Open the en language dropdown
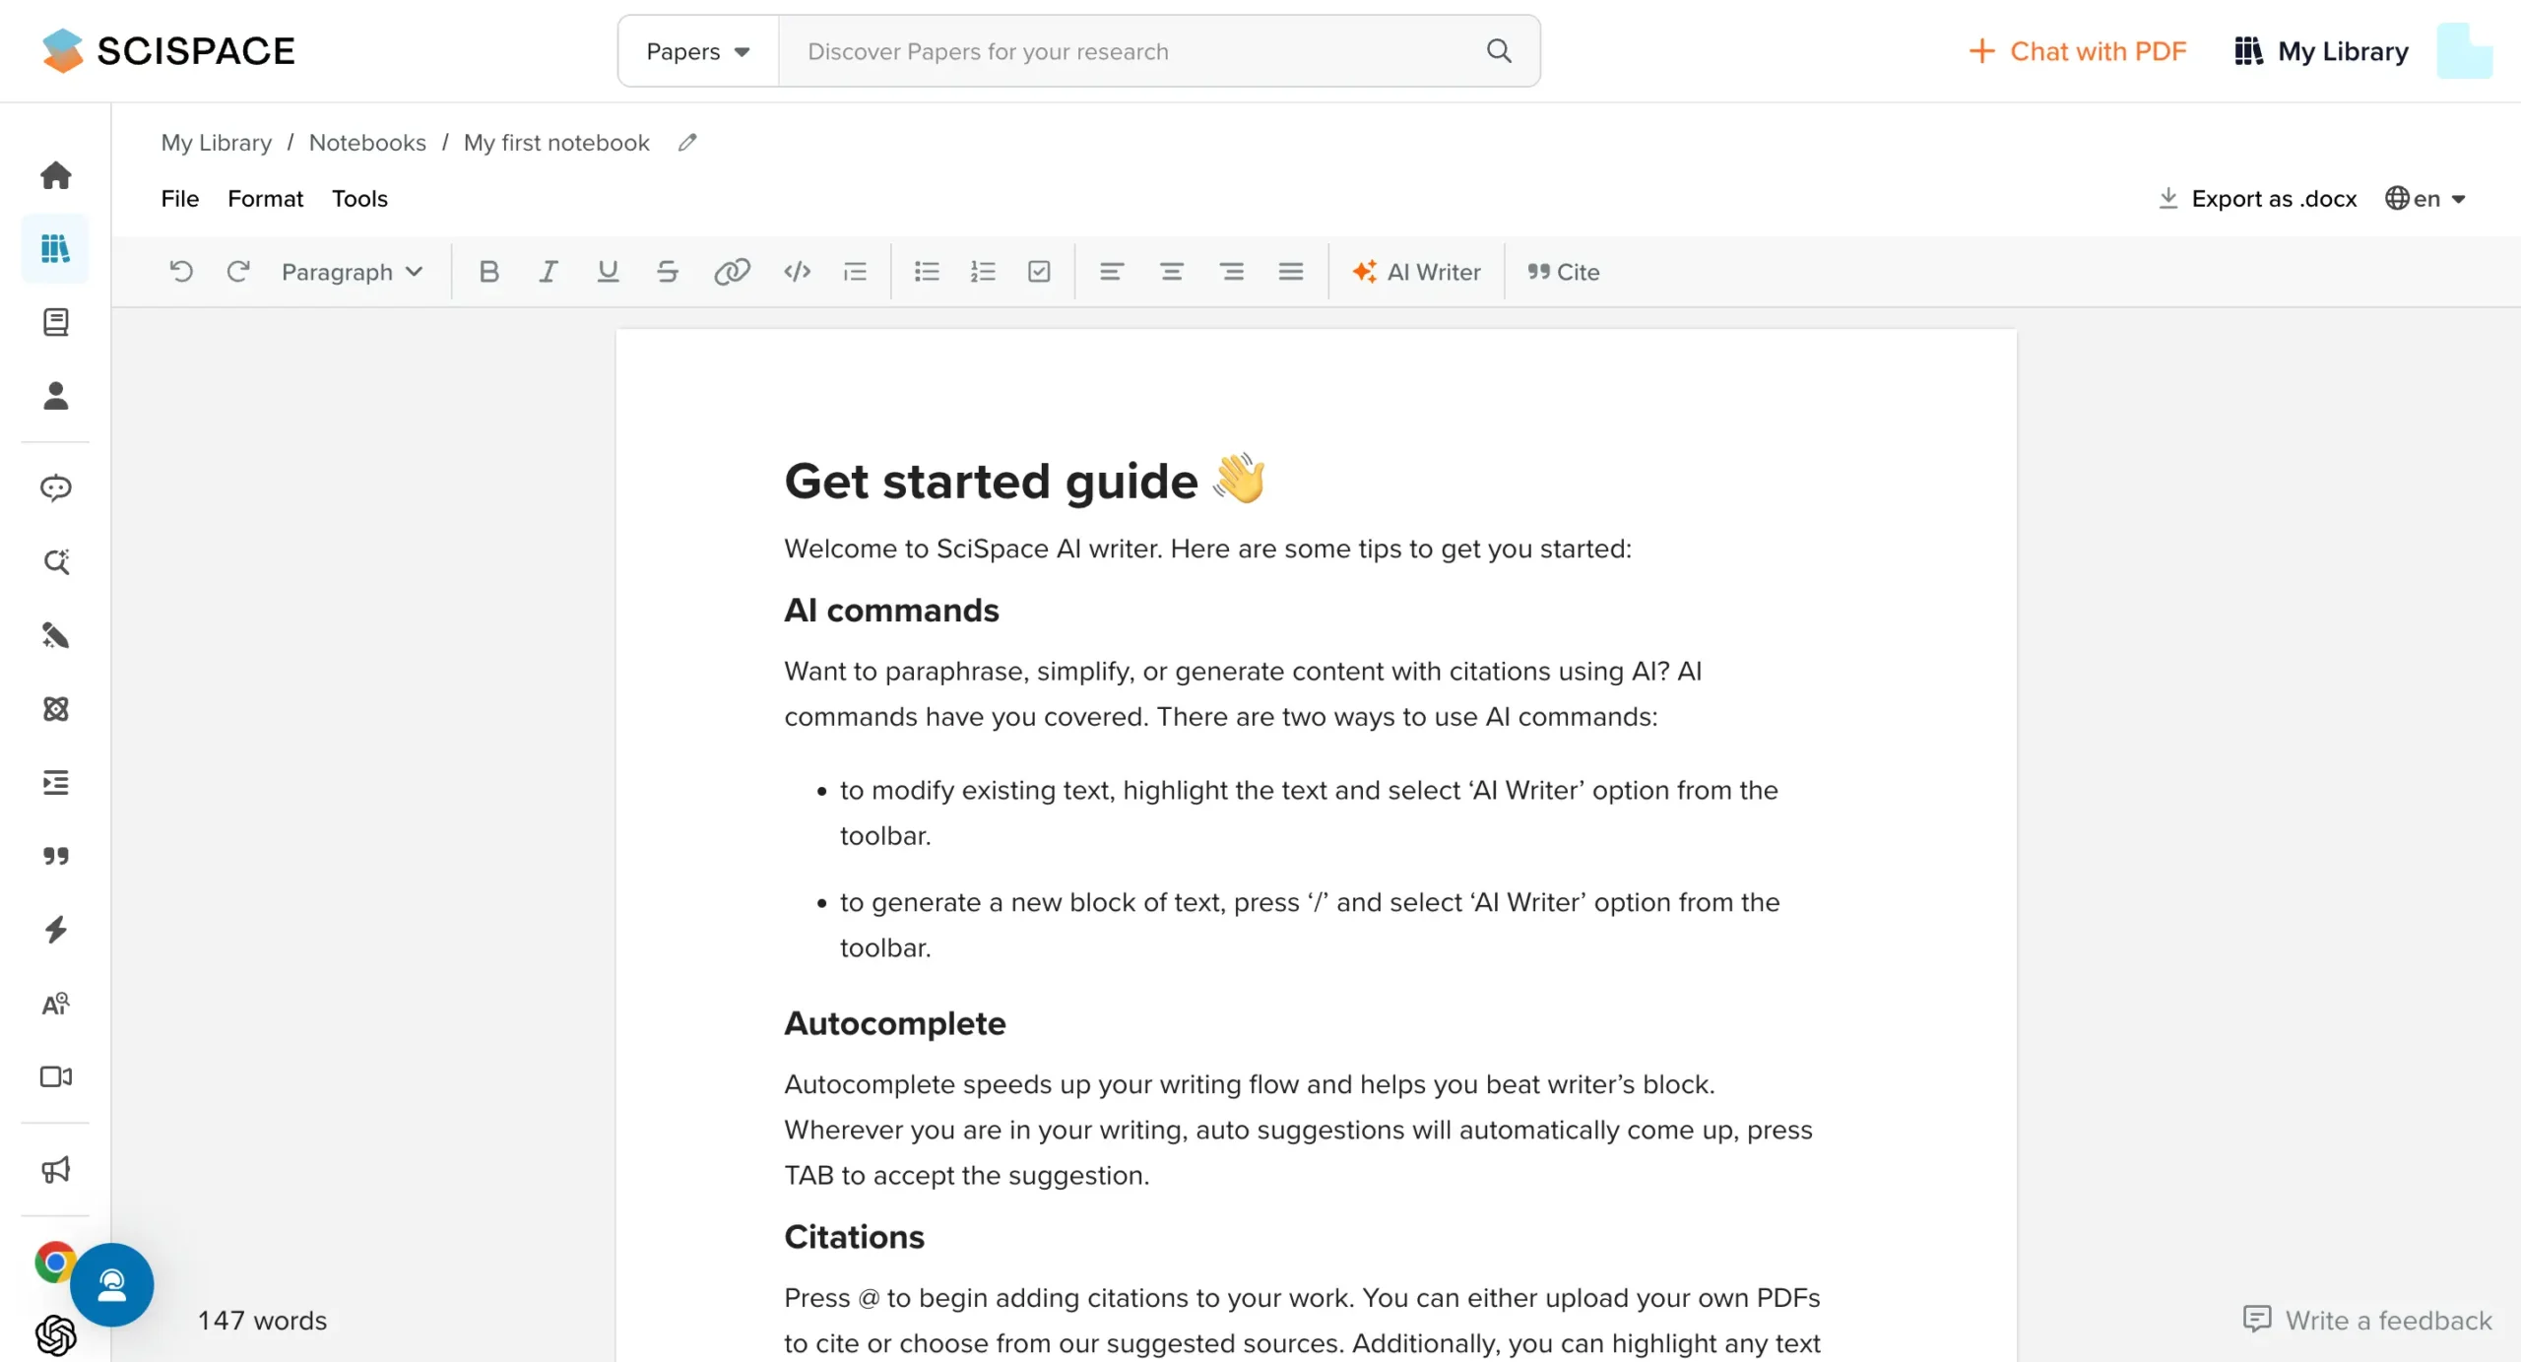This screenshot has height=1362, width=2521. click(x=2424, y=199)
